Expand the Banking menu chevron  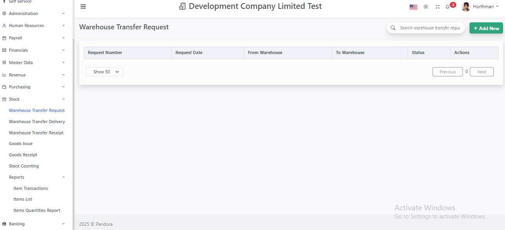click(x=64, y=223)
